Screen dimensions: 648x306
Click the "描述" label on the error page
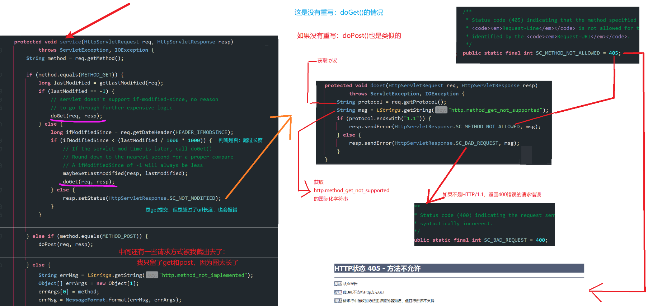click(338, 301)
